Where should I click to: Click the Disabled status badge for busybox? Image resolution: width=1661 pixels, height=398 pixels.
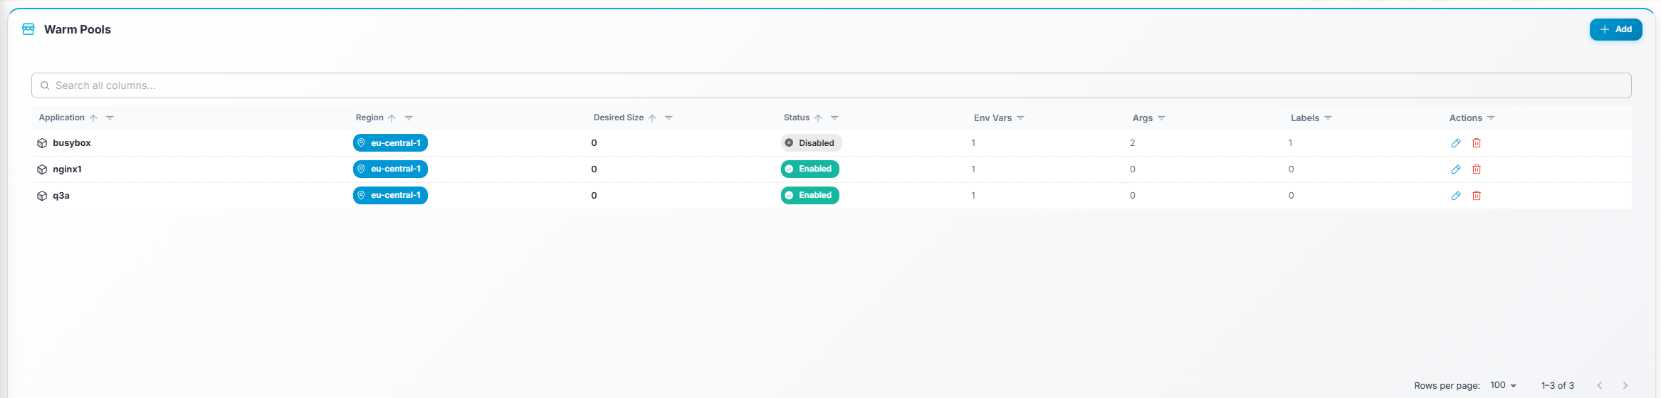[812, 143]
